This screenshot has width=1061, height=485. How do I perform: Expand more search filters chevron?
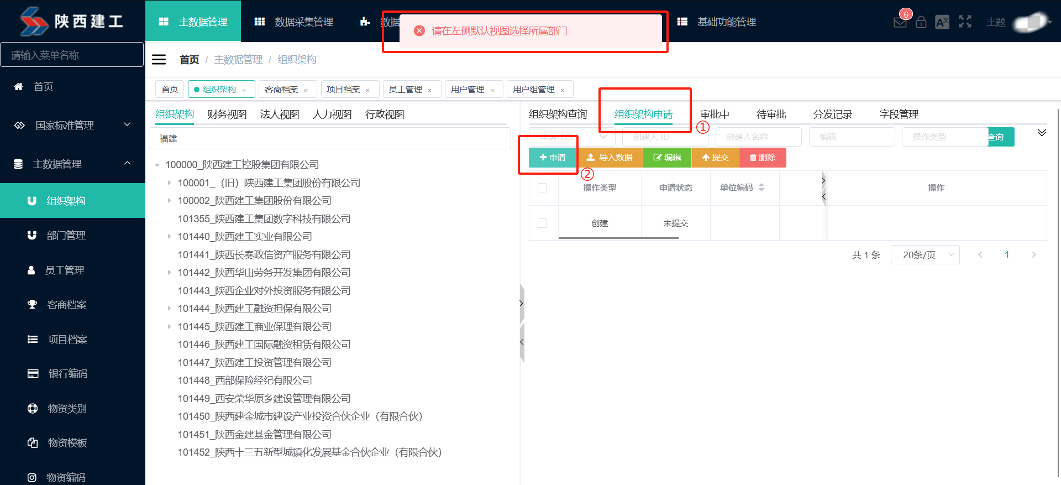coord(1042,133)
